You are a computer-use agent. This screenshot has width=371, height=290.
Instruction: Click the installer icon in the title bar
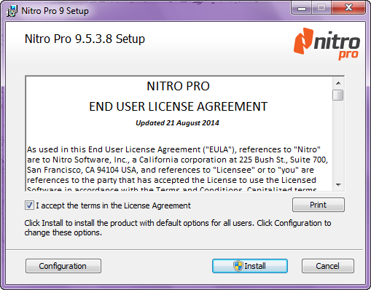(x=12, y=11)
